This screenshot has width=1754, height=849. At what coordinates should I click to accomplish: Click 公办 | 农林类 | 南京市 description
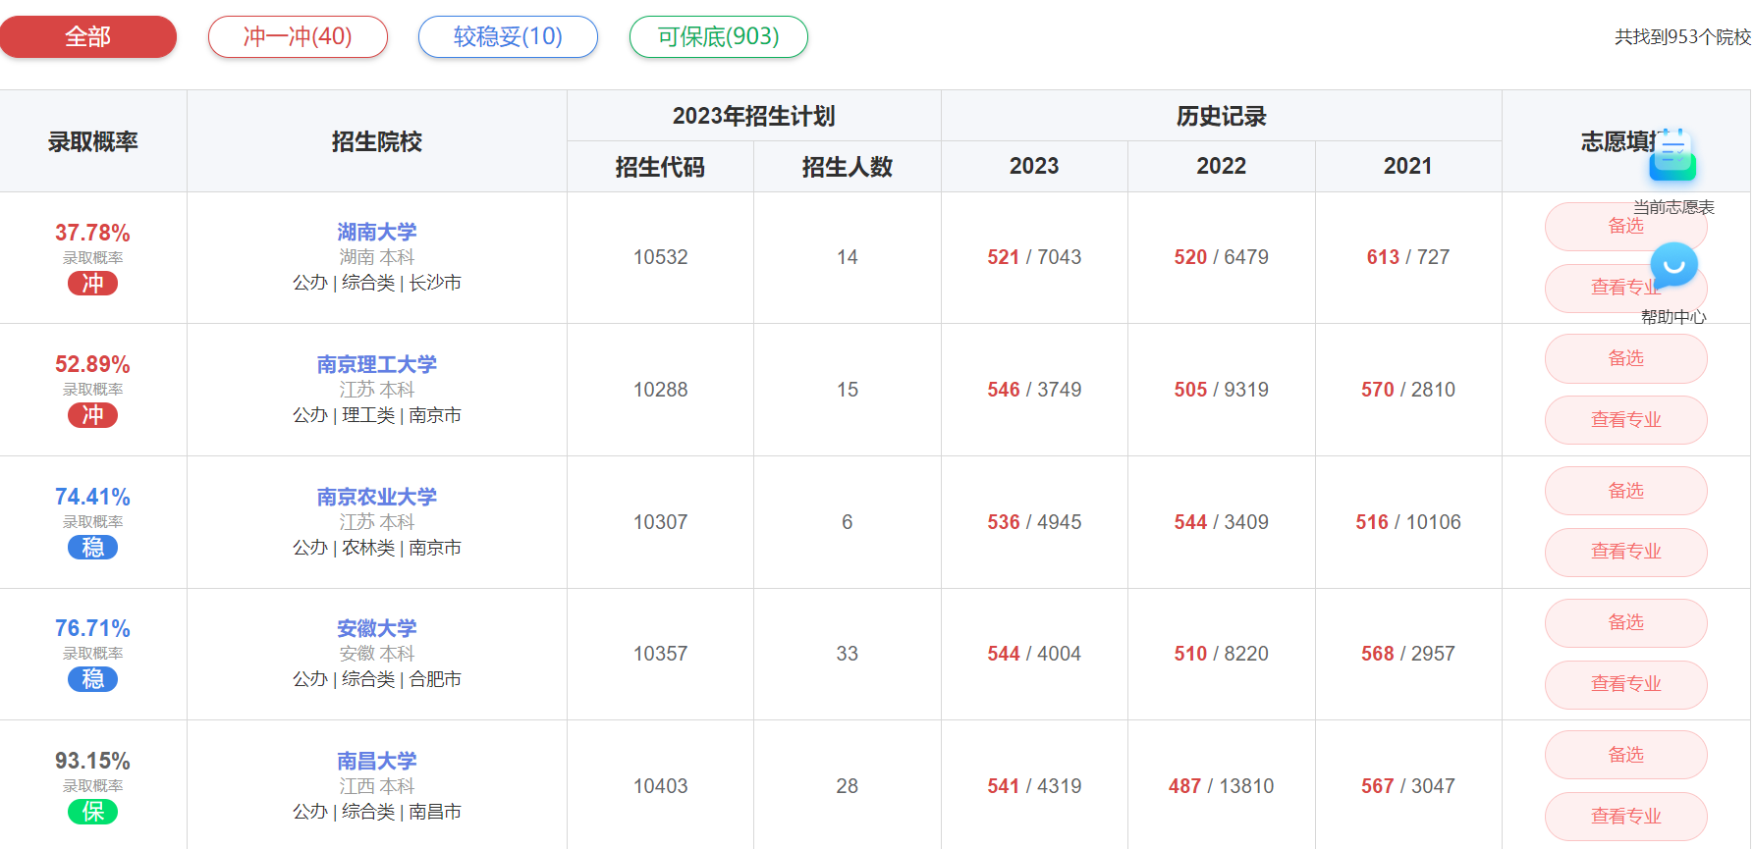377,548
